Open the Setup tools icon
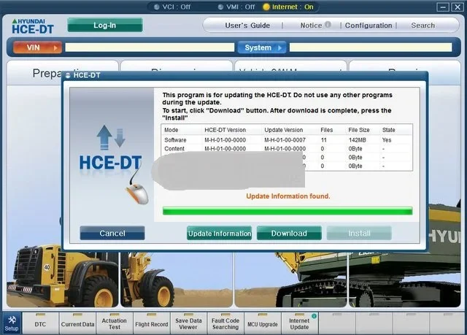Screen dimensions: 467x335 coord(12,323)
